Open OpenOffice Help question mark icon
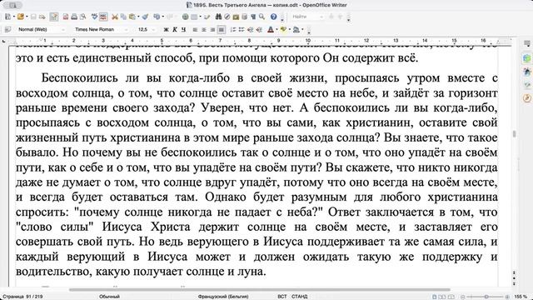 pos(274,17)
